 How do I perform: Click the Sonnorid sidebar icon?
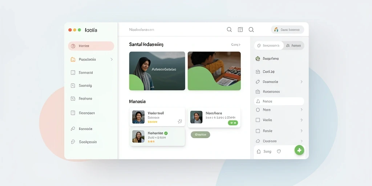pos(73,73)
